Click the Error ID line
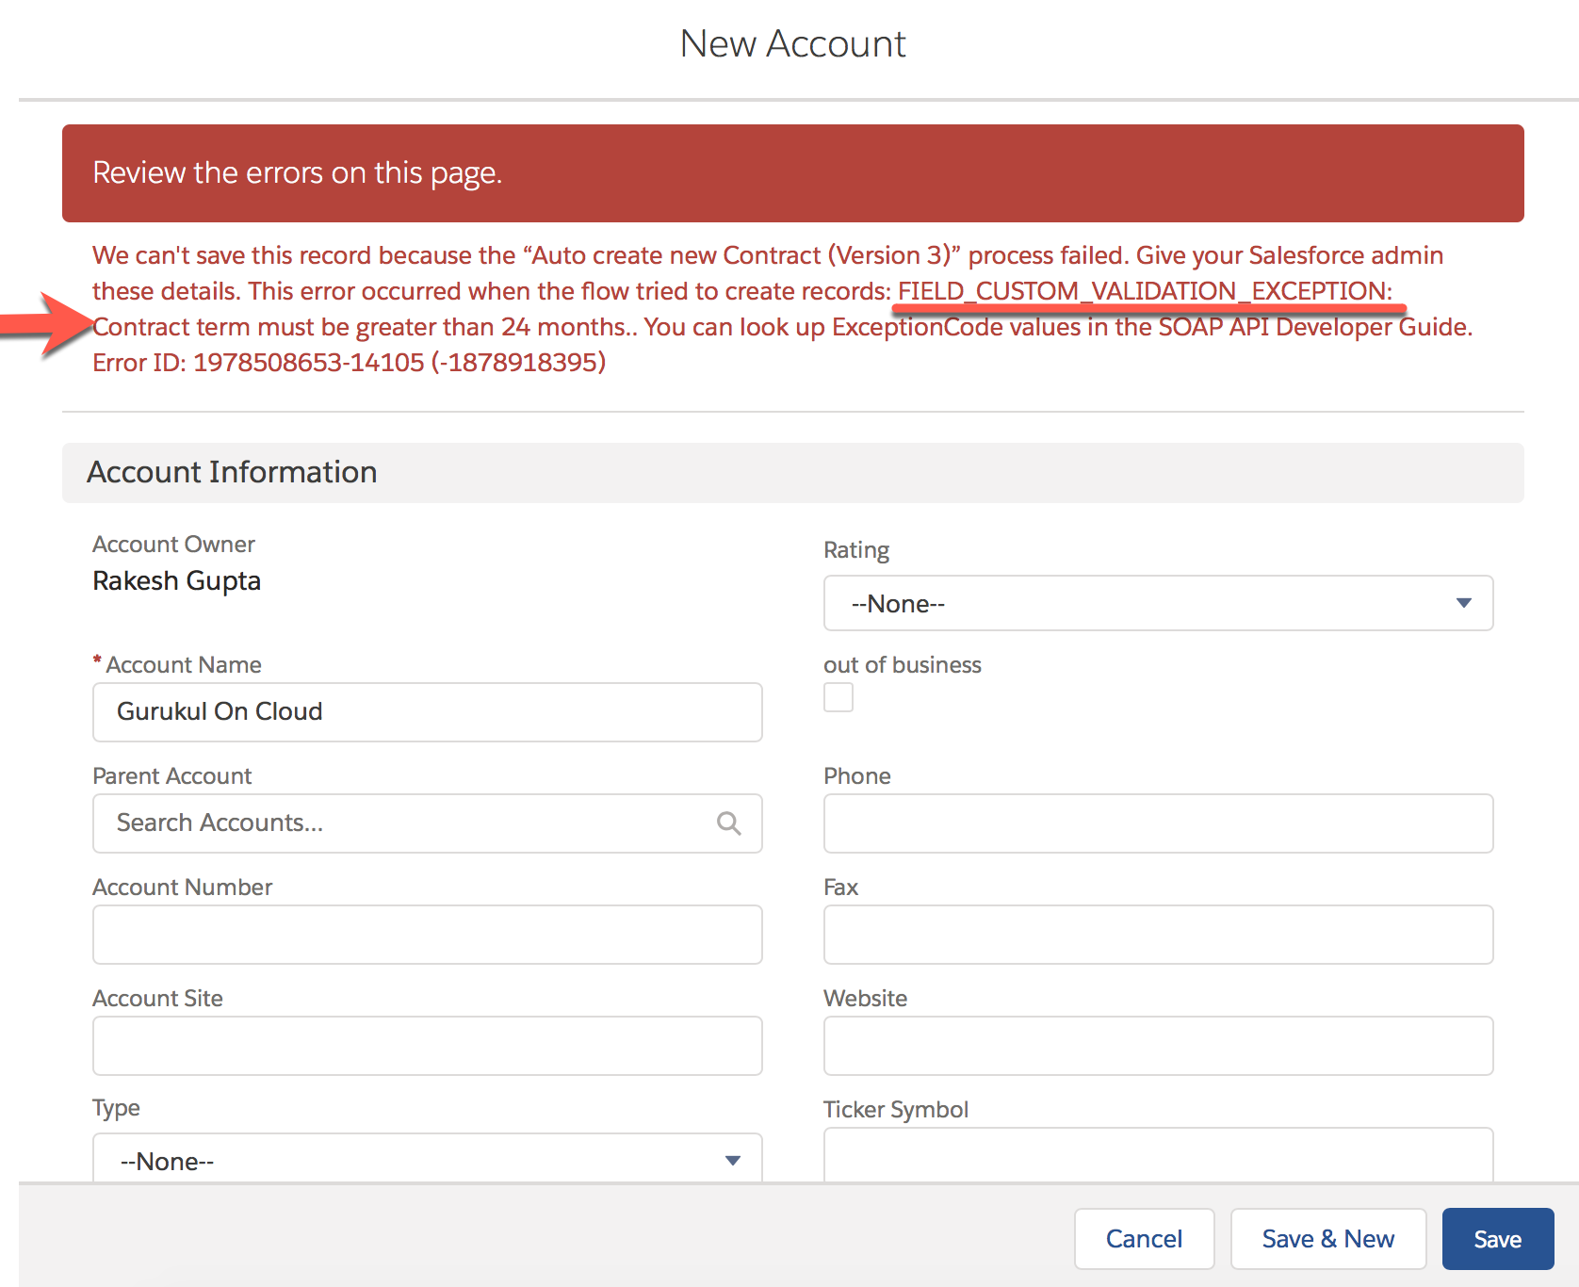The image size is (1579, 1287). (x=349, y=363)
